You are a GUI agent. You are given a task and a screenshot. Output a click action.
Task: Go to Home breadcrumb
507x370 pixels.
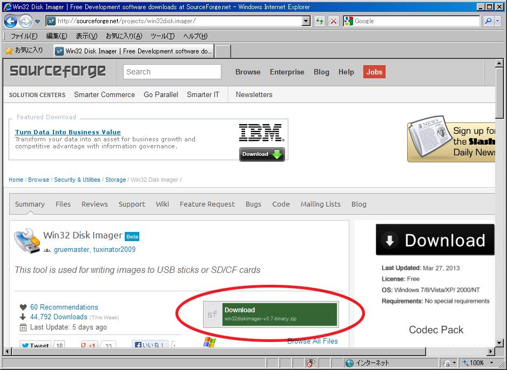pos(16,180)
